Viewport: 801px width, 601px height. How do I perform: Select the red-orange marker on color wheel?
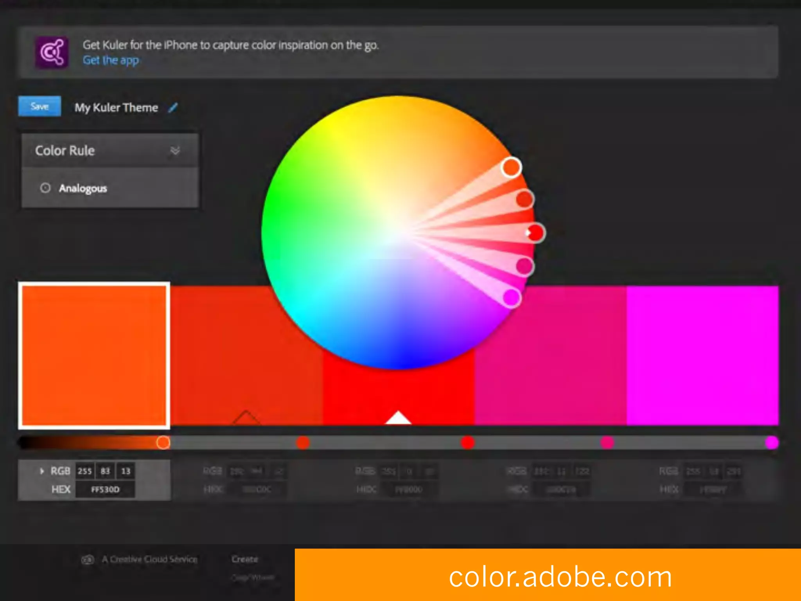524,199
